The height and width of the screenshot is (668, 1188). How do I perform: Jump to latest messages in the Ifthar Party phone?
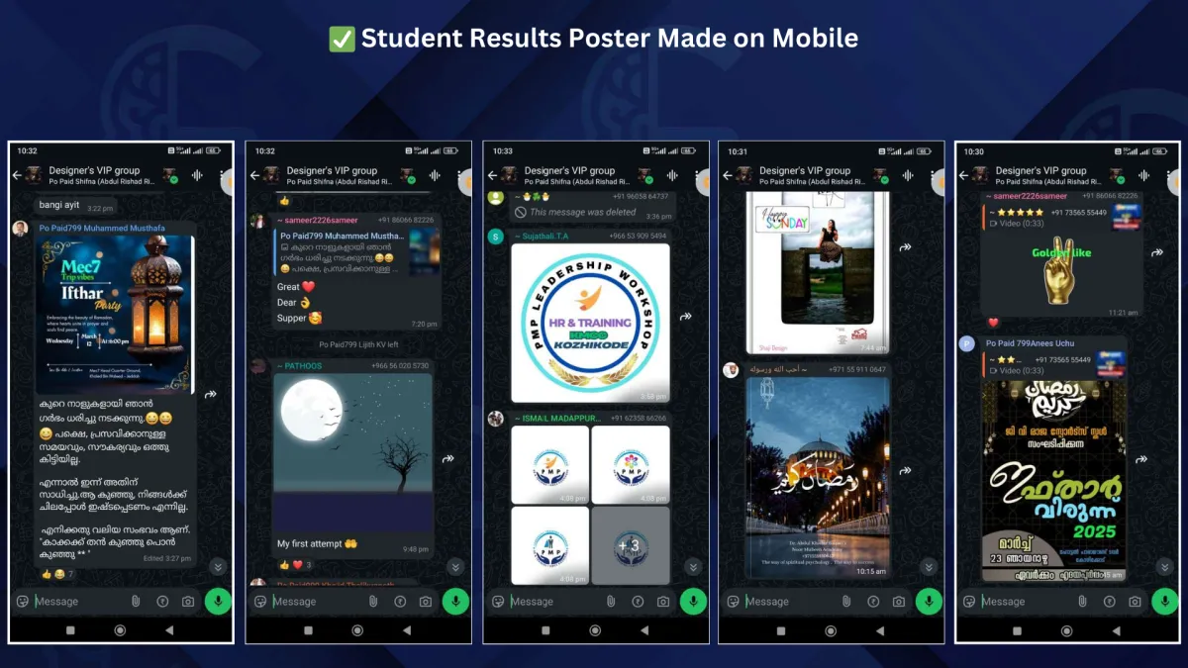217,566
